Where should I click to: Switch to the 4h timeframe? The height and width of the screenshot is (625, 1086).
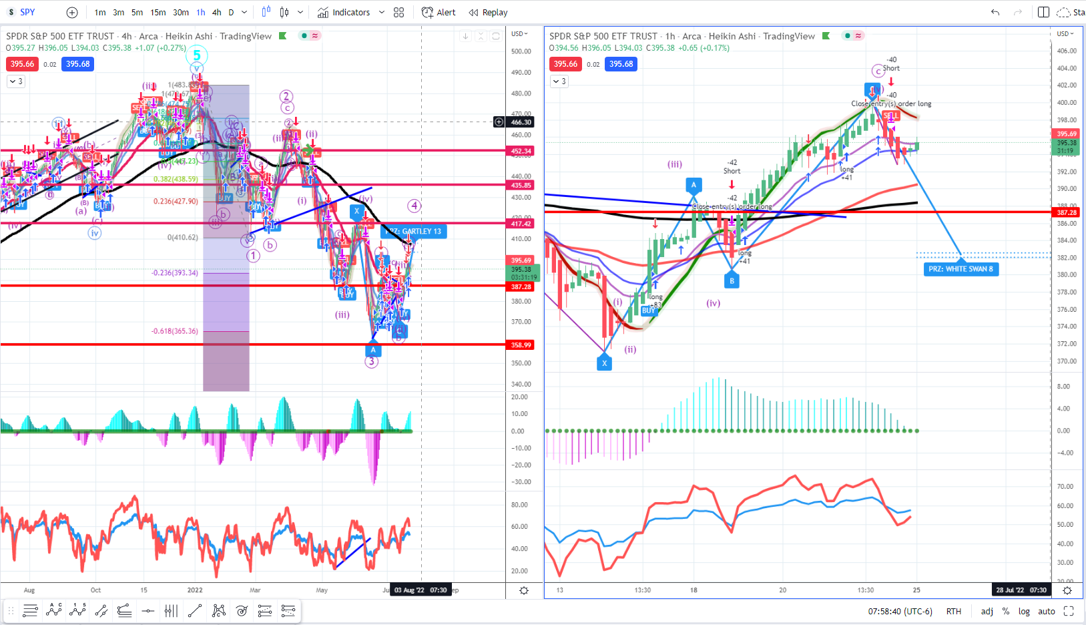(x=217, y=13)
